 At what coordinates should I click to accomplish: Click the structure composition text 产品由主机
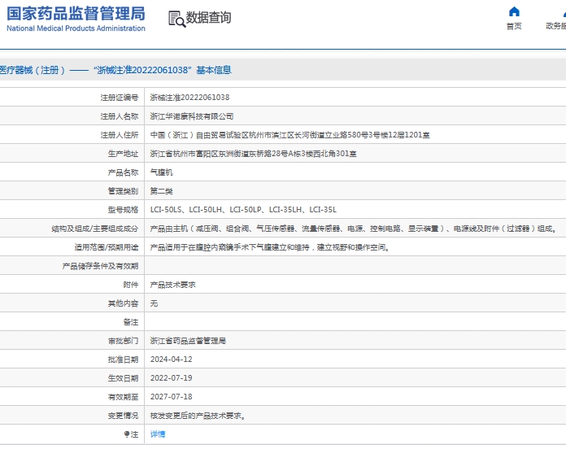tap(354, 229)
